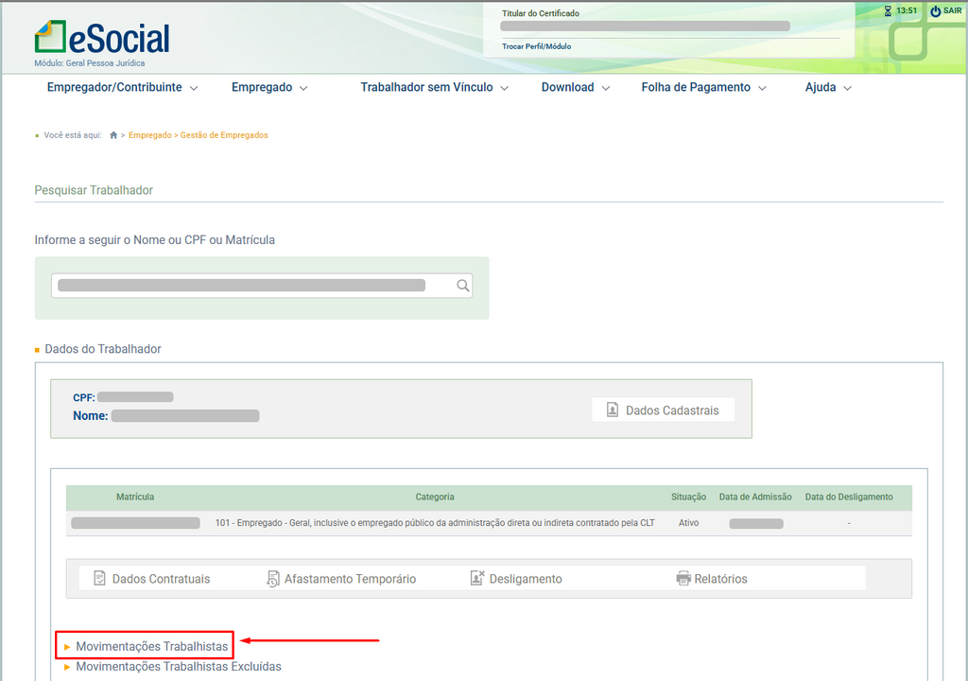Click the Relatórios printer icon

click(683, 579)
